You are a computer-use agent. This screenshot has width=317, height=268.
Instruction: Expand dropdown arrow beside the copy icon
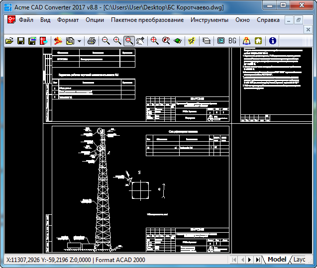pyautogui.click(x=80, y=41)
